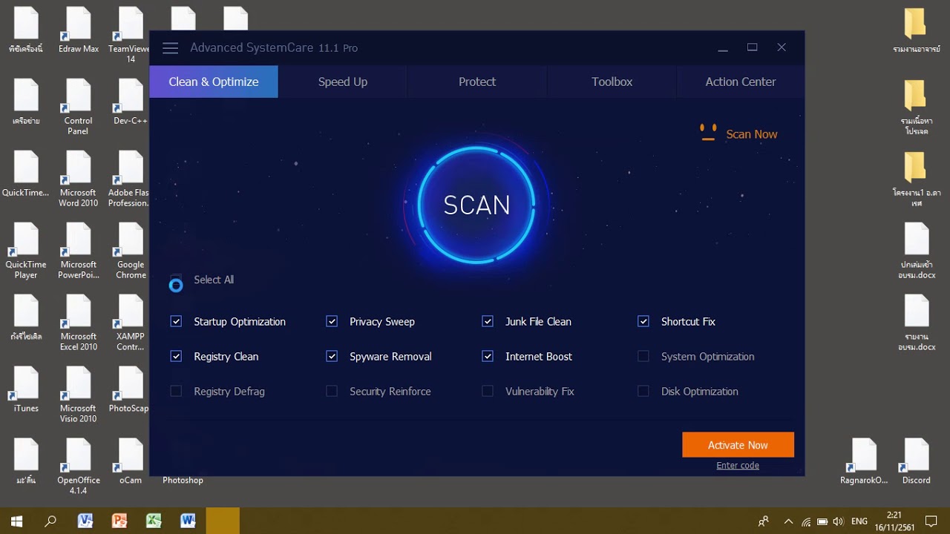Select the OpenOffice 4.1.4 desktop icon
Image resolution: width=950 pixels, height=534 pixels.
[x=78, y=466]
